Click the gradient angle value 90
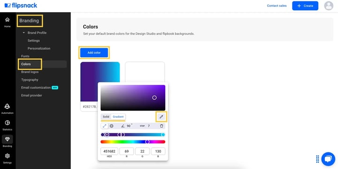 (x=129, y=126)
